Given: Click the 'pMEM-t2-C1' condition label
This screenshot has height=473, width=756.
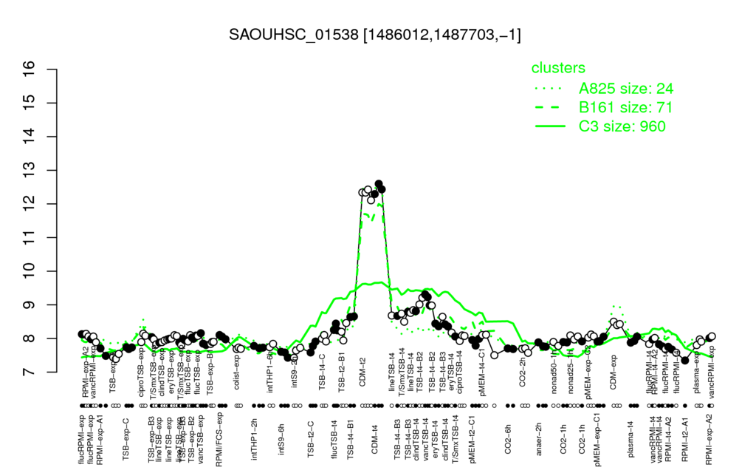Looking at the screenshot, I should coord(472,439).
